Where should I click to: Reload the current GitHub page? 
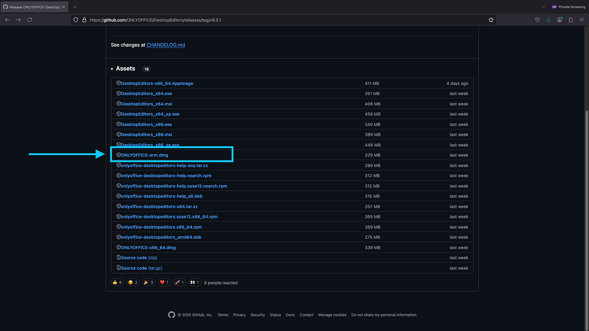pos(29,20)
